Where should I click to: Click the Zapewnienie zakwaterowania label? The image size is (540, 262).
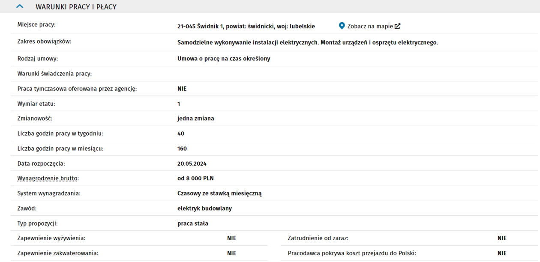point(58,253)
